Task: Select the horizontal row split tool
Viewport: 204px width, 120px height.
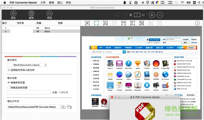Action: coord(124,23)
